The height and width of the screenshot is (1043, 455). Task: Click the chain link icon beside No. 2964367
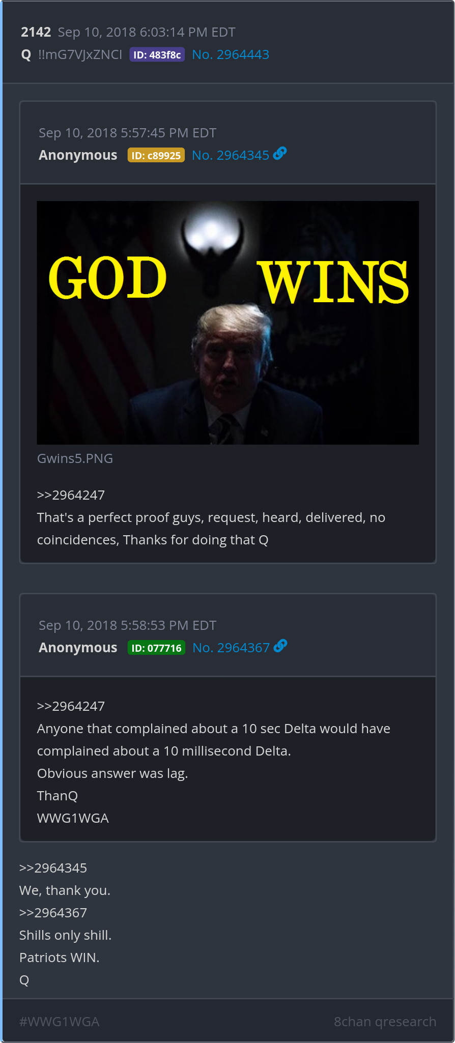[280, 646]
